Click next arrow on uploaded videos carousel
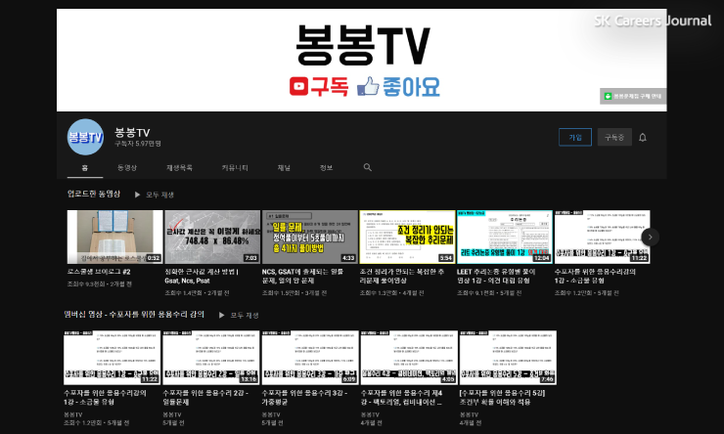 [x=650, y=238]
